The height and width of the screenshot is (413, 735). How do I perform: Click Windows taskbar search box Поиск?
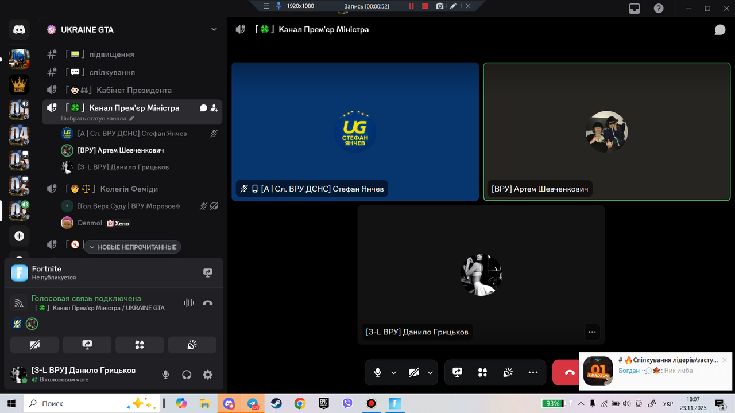92,403
